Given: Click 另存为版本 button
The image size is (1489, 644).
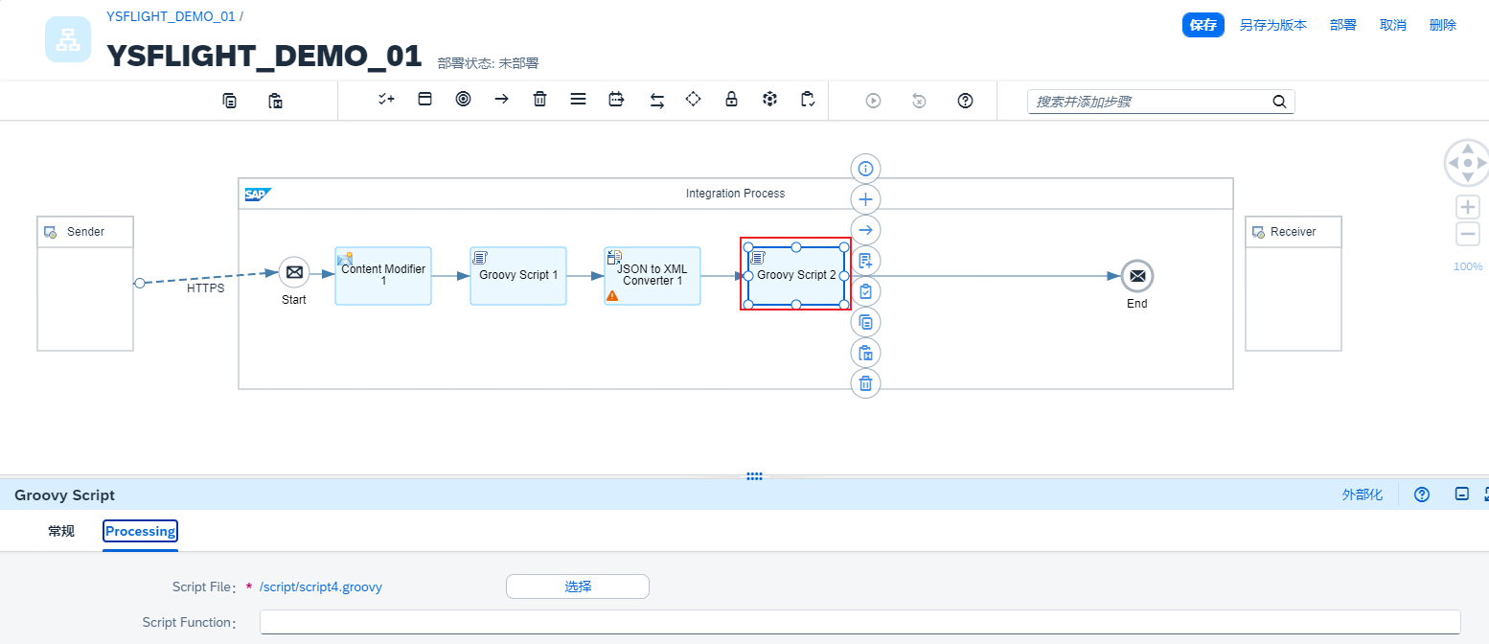Looking at the screenshot, I should [1273, 25].
